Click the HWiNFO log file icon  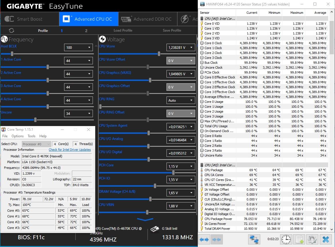pos(299,239)
